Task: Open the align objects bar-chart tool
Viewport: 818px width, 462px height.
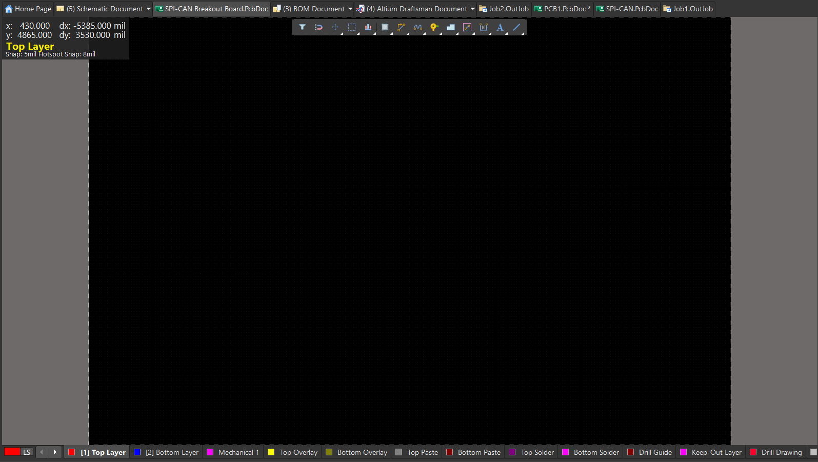Action: [368, 27]
